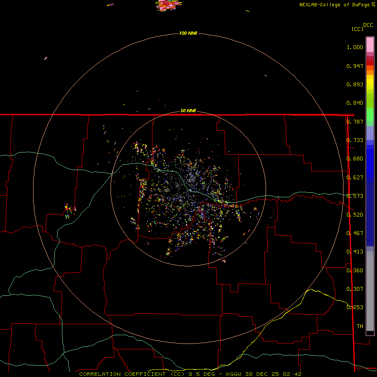Screen dimensions: 377x377
Task: Click the 0.893 legend value
Action: 355,84
